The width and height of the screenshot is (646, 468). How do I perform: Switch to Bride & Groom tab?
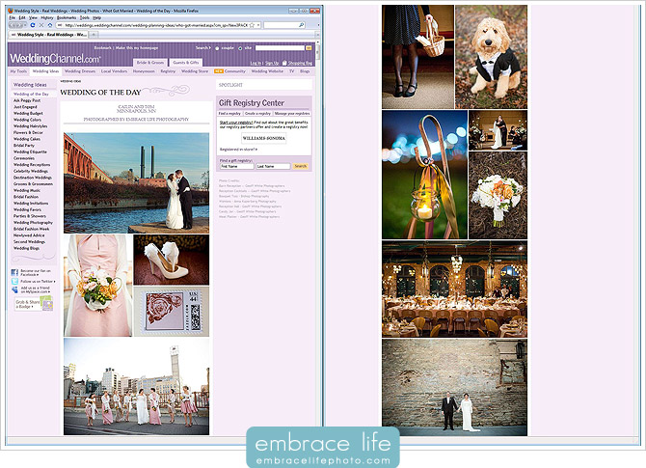pos(150,63)
